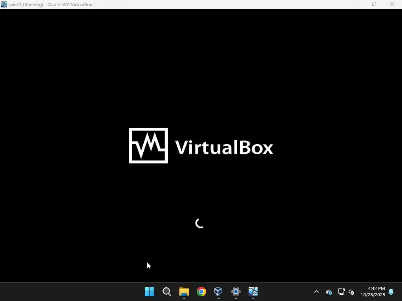Expand hidden system tray icons chevron
The image size is (402, 301).
[x=316, y=292]
